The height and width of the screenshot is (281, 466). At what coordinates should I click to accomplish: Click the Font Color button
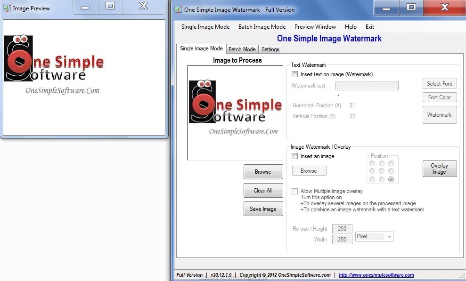click(440, 97)
